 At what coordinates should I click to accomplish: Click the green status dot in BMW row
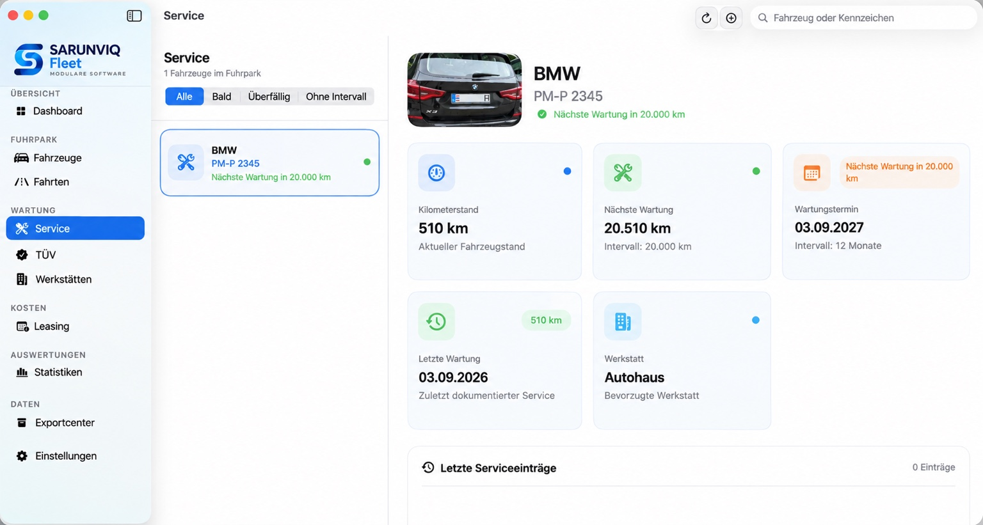pos(367,162)
